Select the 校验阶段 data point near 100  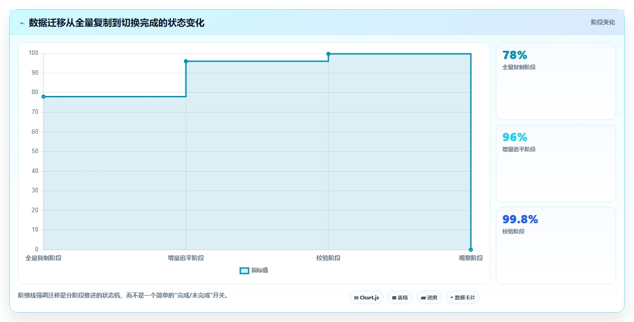click(x=328, y=54)
